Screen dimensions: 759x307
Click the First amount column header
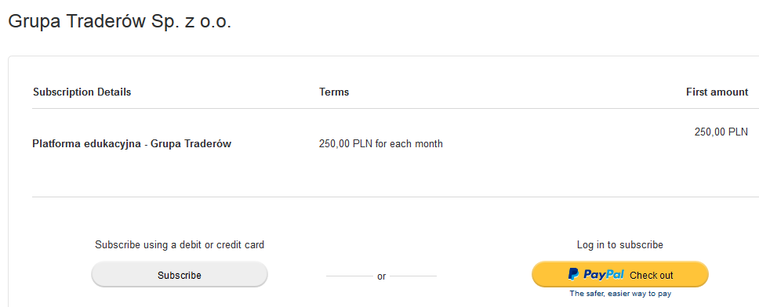coord(717,92)
